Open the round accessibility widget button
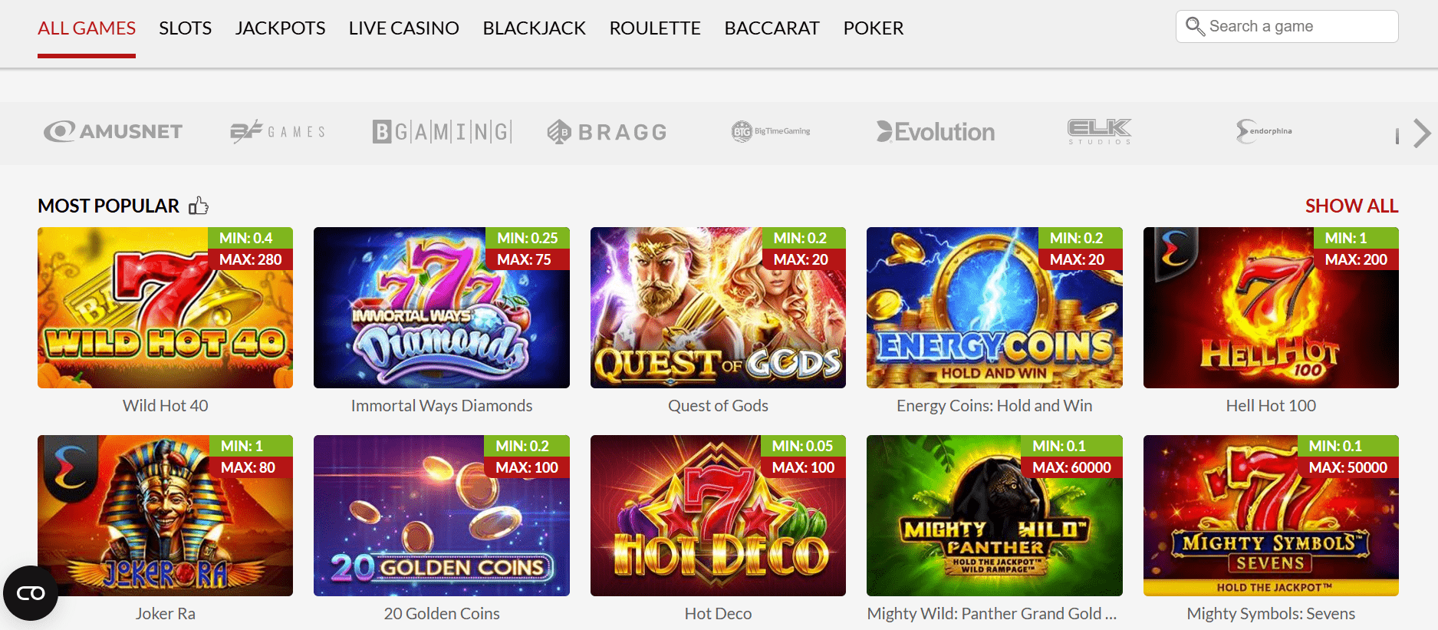1438x630 pixels. pos(31,593)
